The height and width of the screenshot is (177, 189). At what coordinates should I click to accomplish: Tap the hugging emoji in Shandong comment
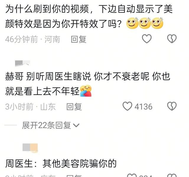[x=86, y=91]
